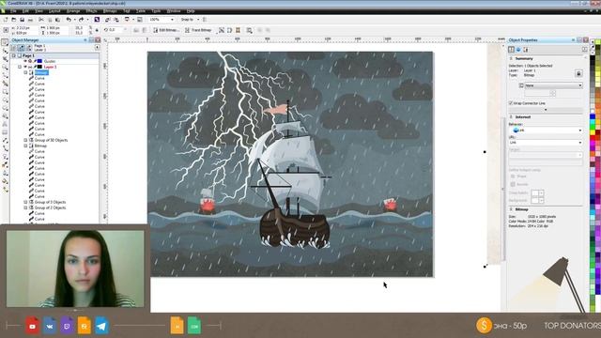Toggle visibility eye of Layer 1

tap(25, 67)
